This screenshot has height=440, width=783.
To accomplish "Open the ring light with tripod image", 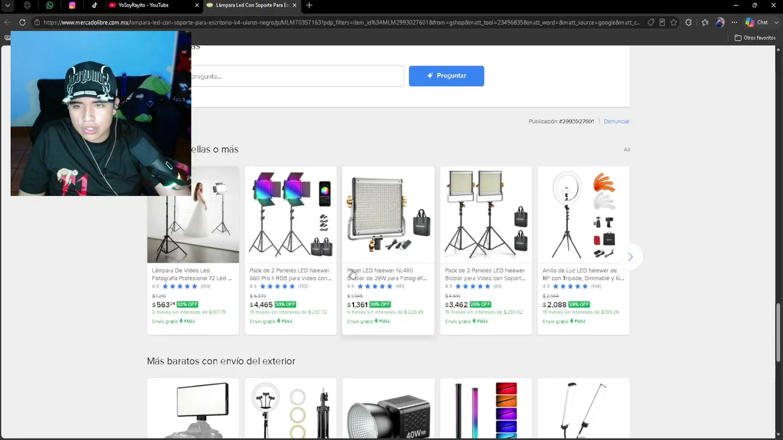I will pos(584,215).
